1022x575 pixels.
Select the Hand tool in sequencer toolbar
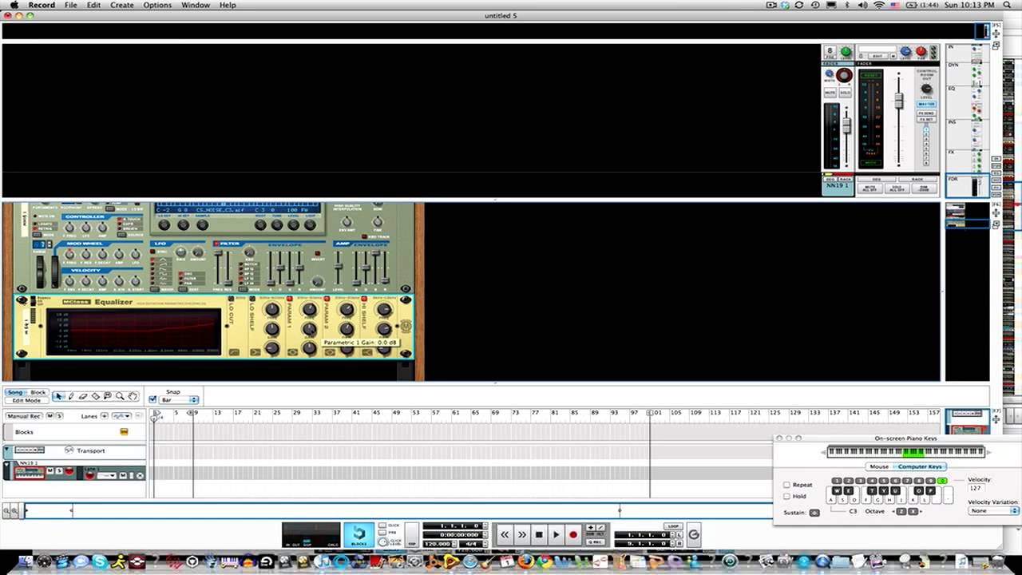[x=133, y=396]
